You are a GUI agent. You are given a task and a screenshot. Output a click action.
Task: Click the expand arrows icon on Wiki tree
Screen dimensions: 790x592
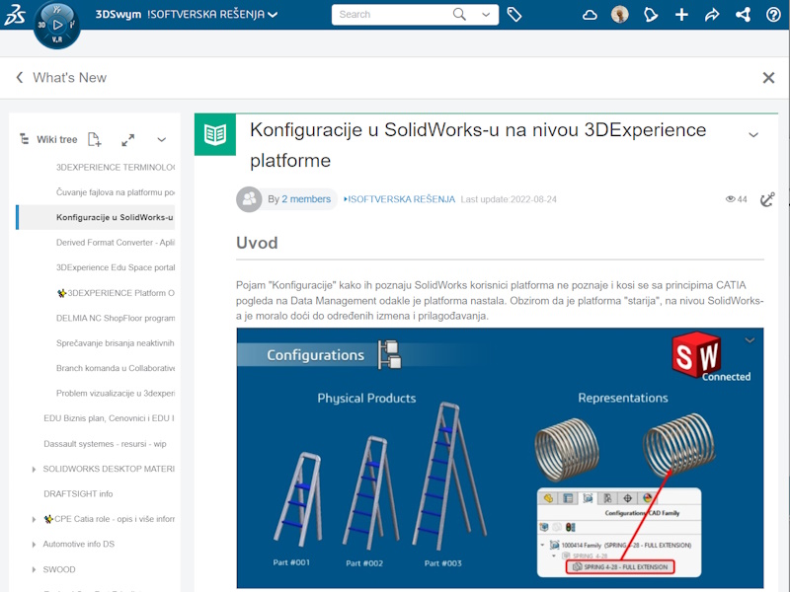point(127,141)
